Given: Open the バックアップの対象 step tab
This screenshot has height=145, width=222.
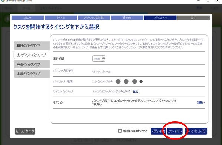Looking at the screenshot, I should pos(94,18).
